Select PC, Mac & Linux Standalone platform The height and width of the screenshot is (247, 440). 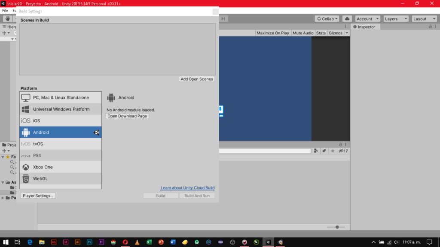[61, 97]
